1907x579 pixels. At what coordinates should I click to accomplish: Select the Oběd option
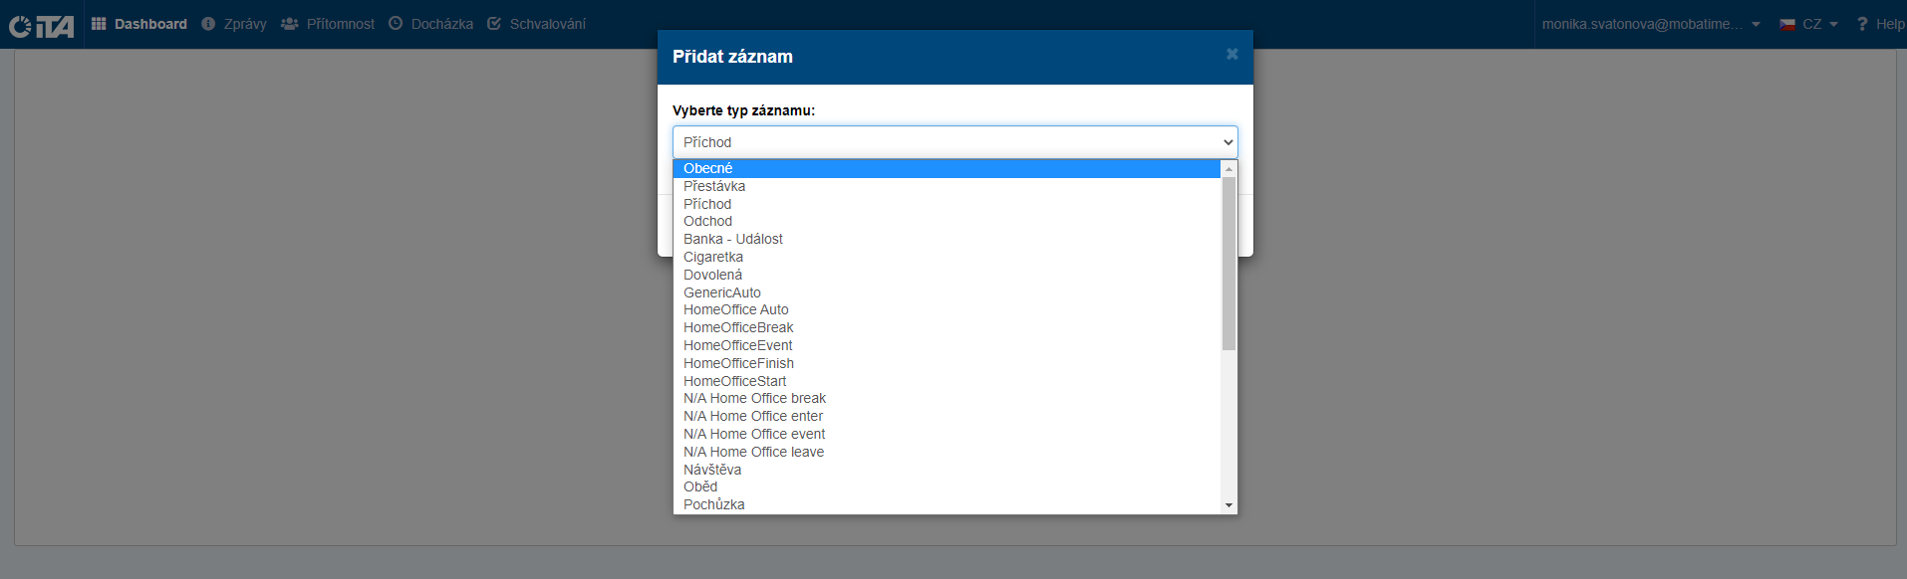click(700, 486)
